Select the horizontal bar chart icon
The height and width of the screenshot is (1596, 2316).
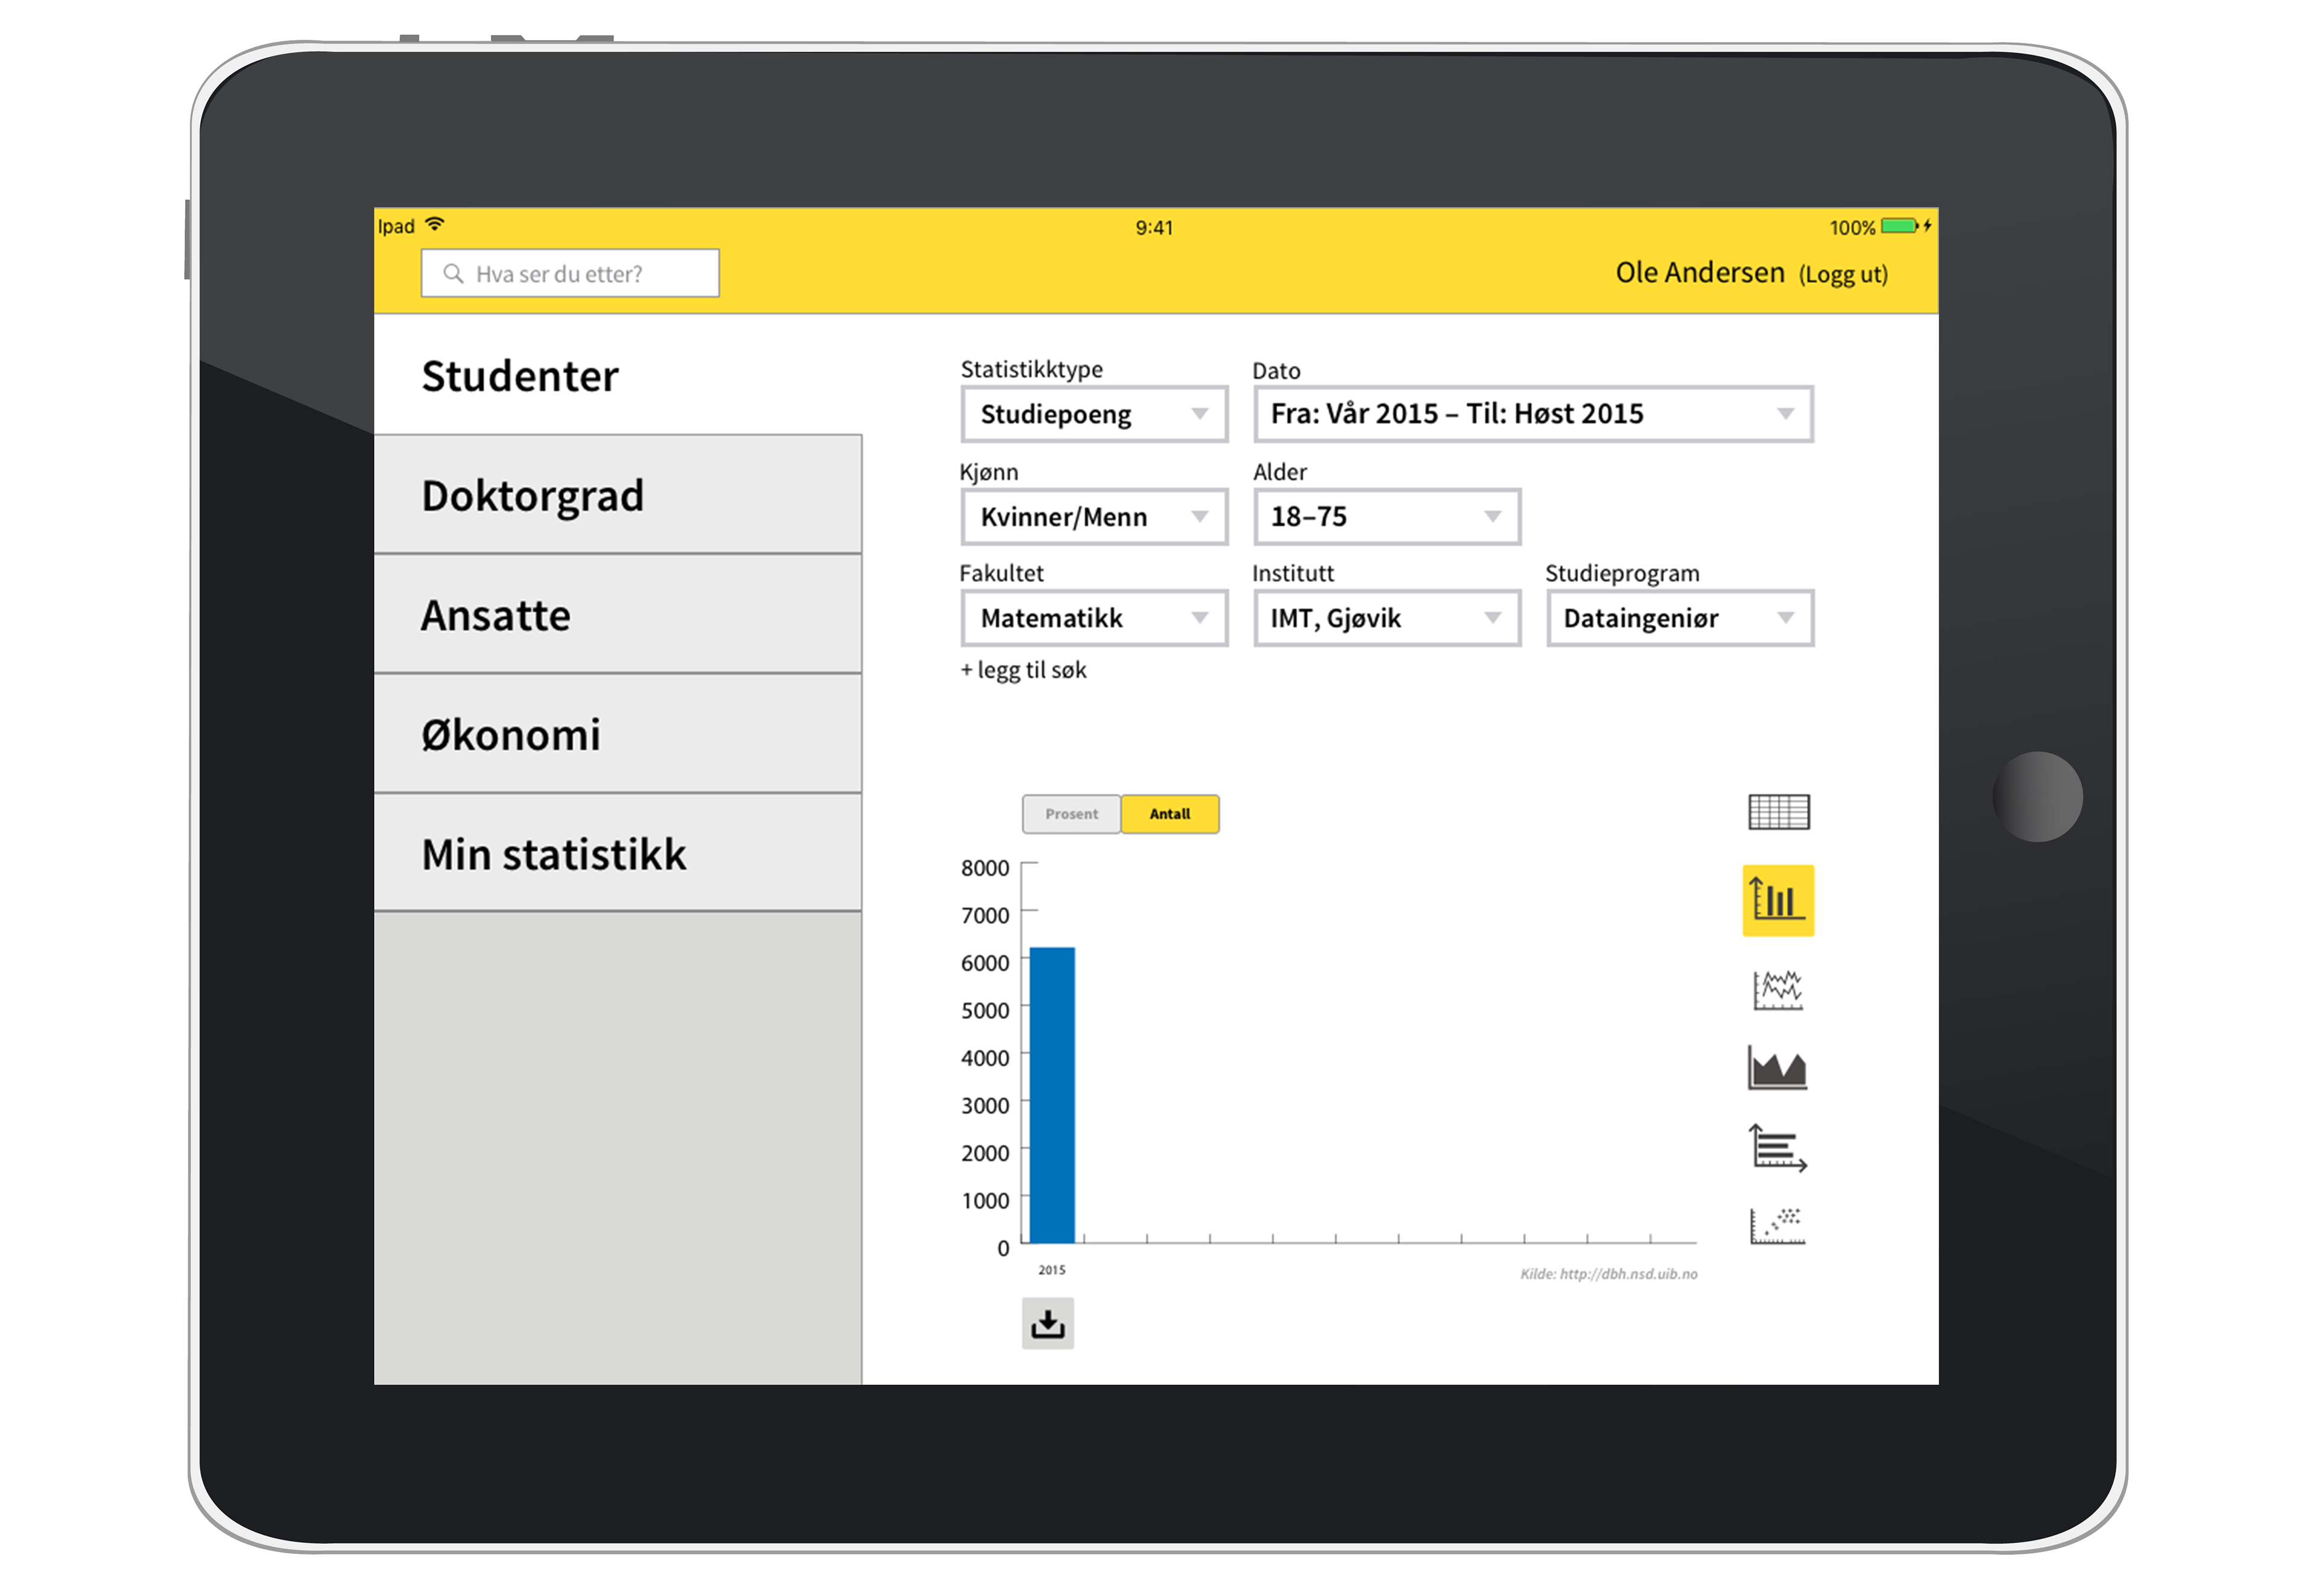click(x=1777, y=1147)
